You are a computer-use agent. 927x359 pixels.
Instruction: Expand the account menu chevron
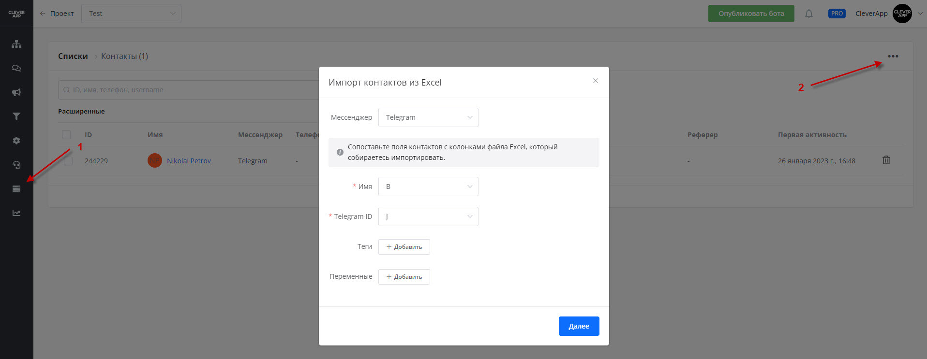point(920,14)
